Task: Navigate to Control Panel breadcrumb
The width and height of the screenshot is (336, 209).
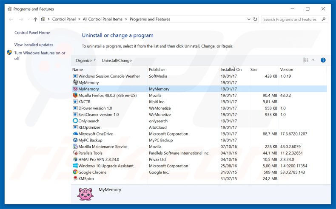Action: (64, 19)
